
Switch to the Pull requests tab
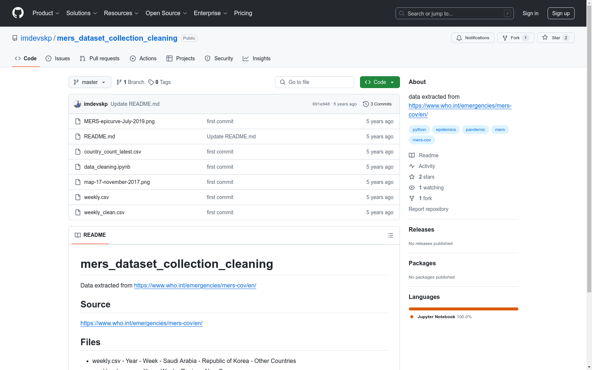[x=100, y=58]
